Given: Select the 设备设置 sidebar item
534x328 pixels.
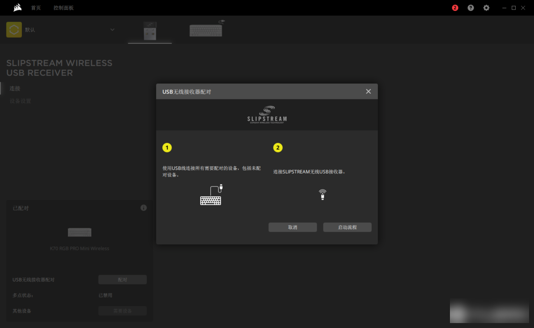Looking at the screenshot, I should [x=20, y=101].
